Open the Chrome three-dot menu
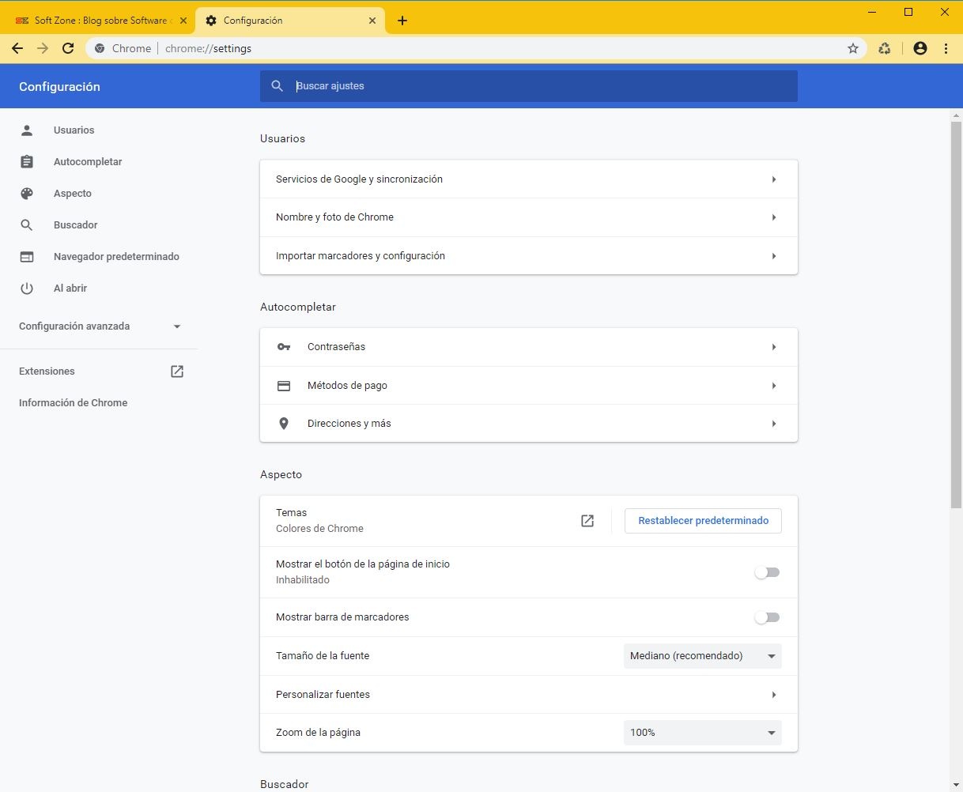This screenshot has width=963, height=792. [x=946, y=48]
